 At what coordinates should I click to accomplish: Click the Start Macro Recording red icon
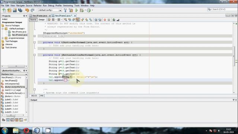pyautogui.click(x=105, y=20)
